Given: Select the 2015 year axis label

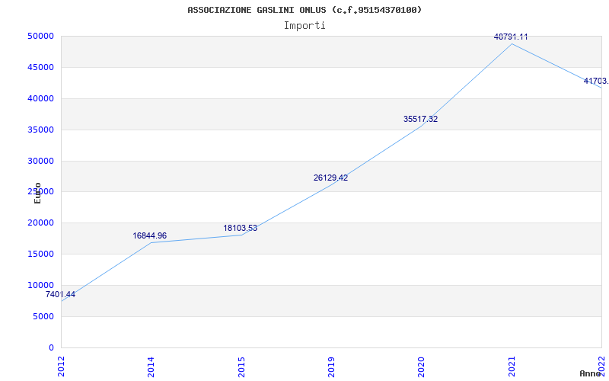Looking at the screenshot, I should 242,365.
